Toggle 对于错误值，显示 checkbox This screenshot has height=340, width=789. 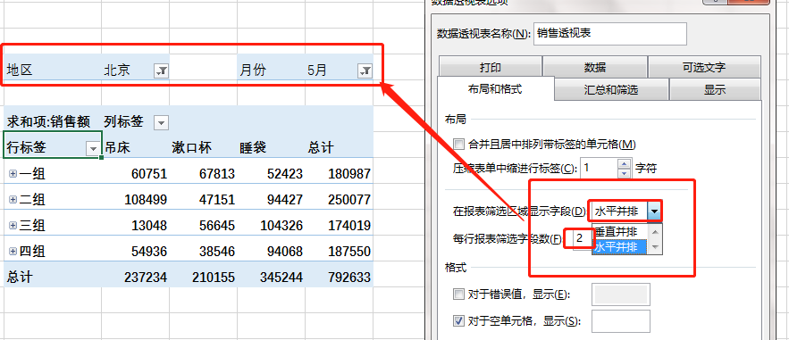tap(458, 294)
